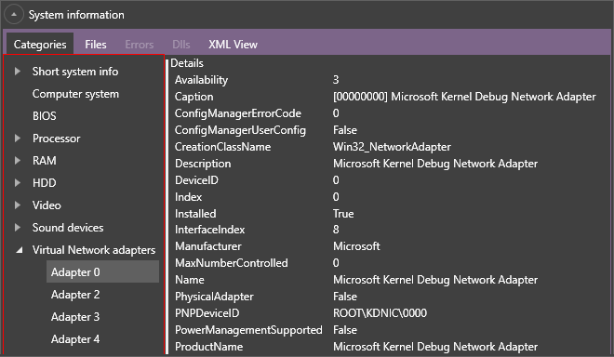Expand the Short system info arrow
This screenshot has height=357, width=614.
pos(18,72)
